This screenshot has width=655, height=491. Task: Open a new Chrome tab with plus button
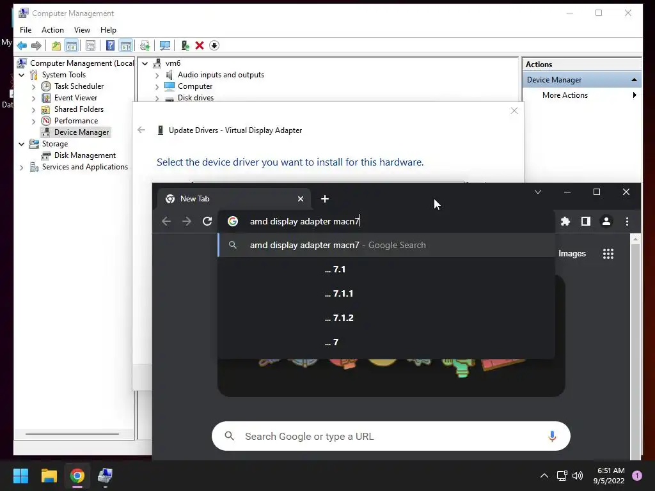(325, 199)
